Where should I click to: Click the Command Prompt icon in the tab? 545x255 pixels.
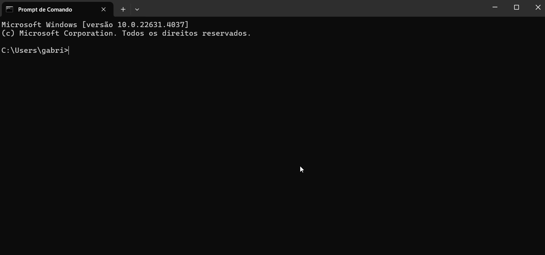tap(9, 9)
